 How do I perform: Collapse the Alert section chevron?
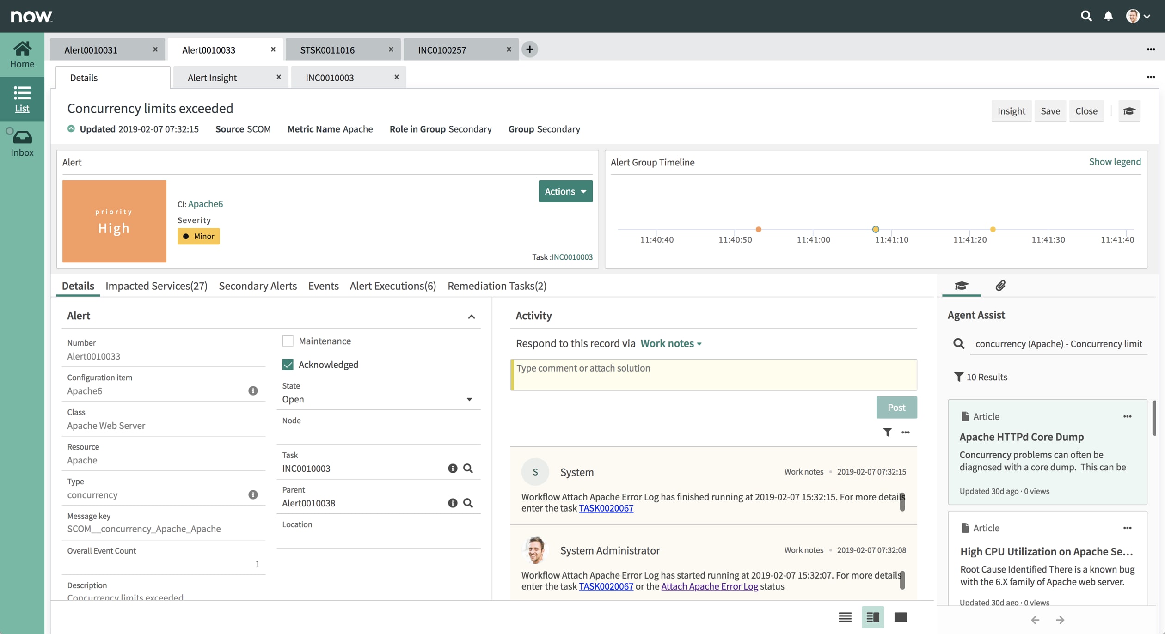[x=471, y=317]
